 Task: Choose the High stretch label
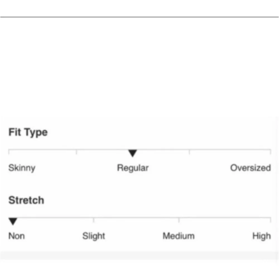[261, 236]
